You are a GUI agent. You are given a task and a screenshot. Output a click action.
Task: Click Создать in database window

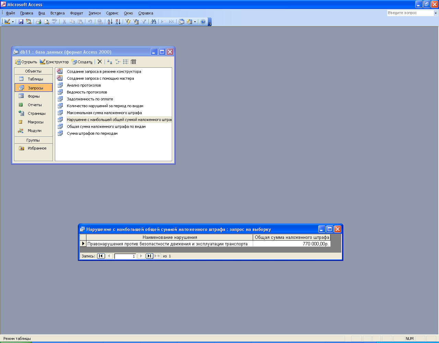pyautogui.click(x=82, y=62)
